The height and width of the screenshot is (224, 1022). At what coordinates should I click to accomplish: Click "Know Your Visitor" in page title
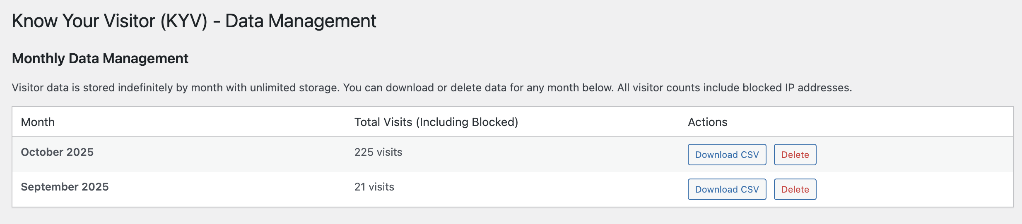point(84,21)
